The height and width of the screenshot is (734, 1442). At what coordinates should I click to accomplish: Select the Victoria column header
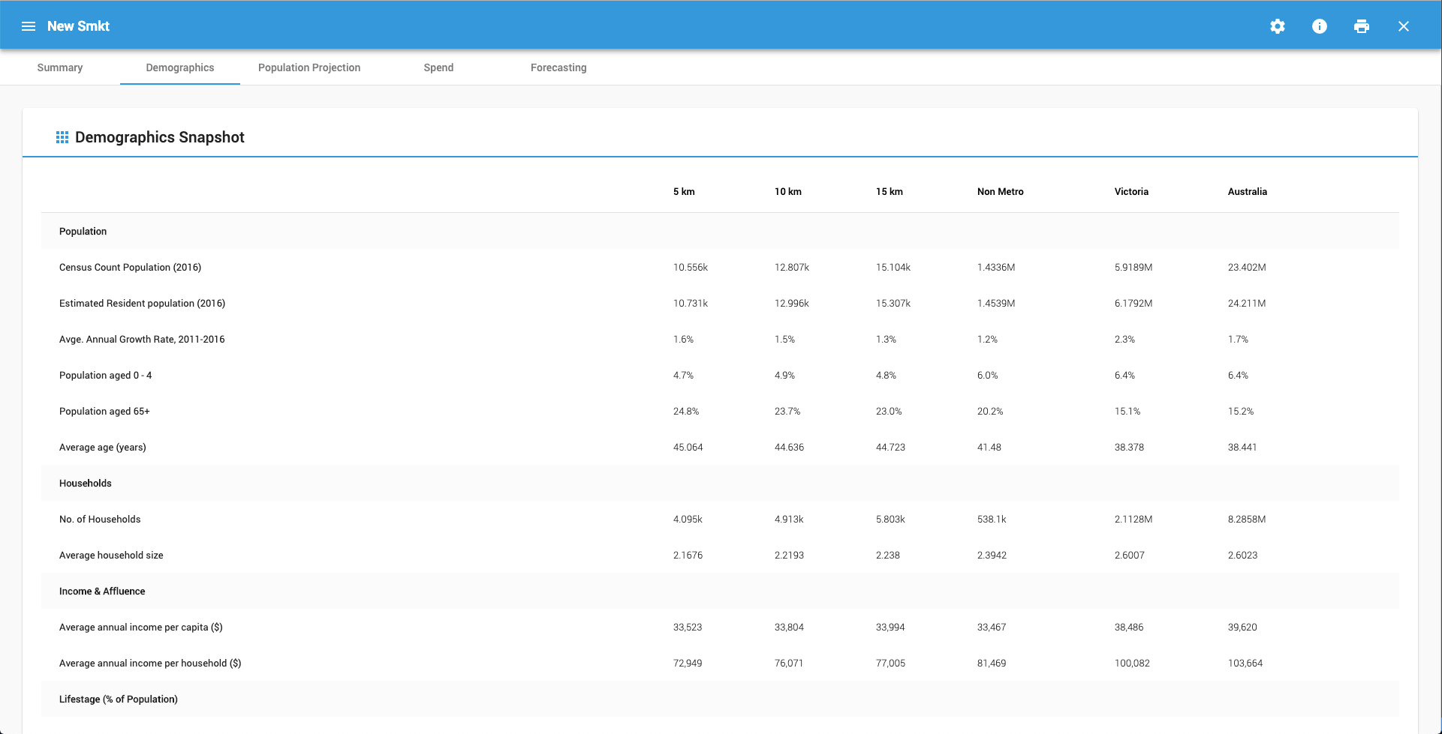point(1131,192)
